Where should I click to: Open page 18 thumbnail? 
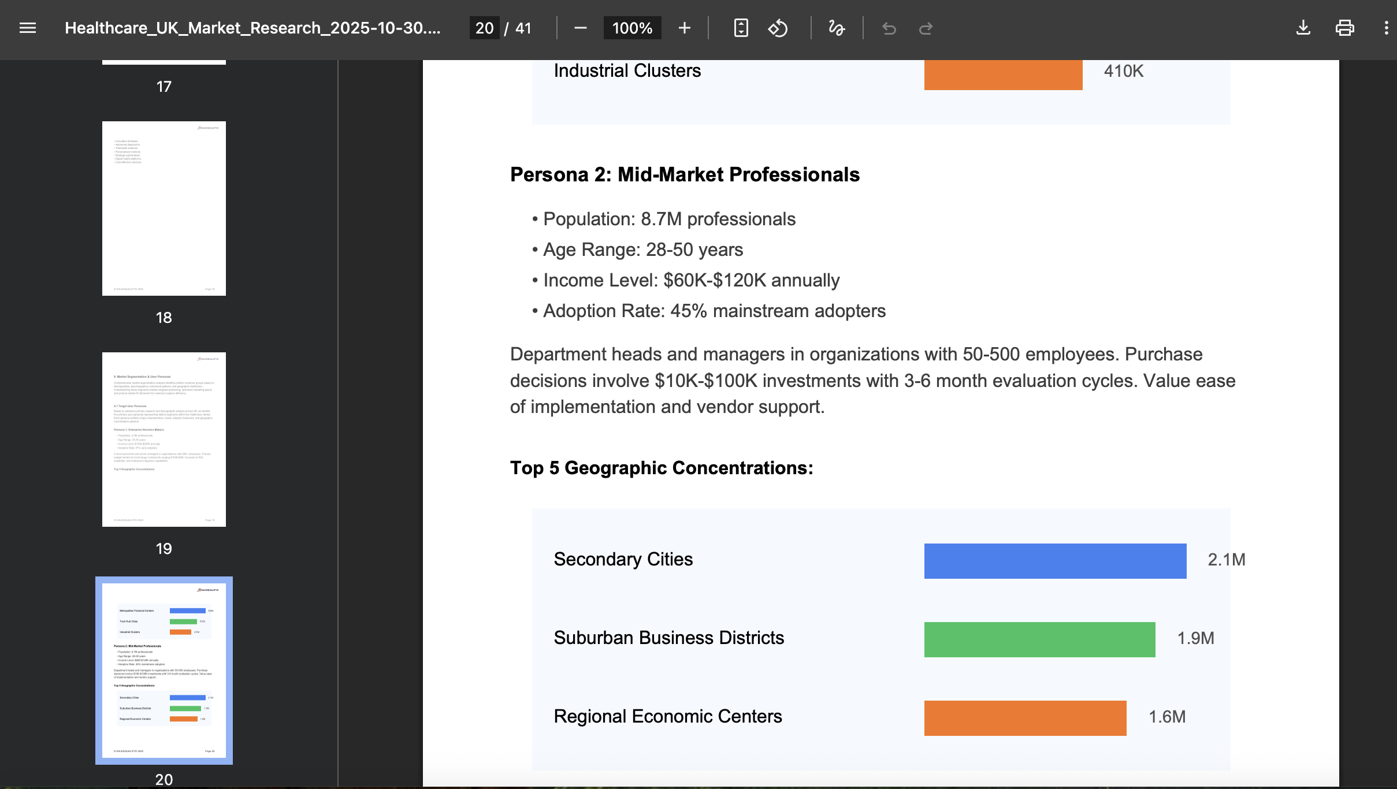click(x=164, y=209)
